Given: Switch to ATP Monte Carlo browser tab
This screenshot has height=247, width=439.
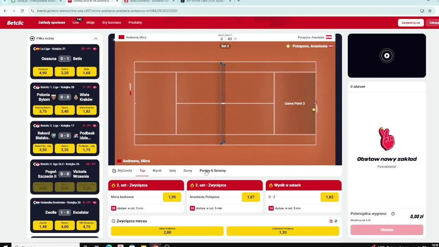Looking at the screenshot, I should (x=205, y=1).
